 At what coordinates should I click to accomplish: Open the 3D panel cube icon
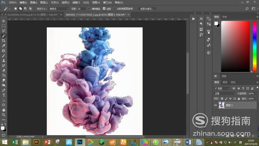pos(208,53)
